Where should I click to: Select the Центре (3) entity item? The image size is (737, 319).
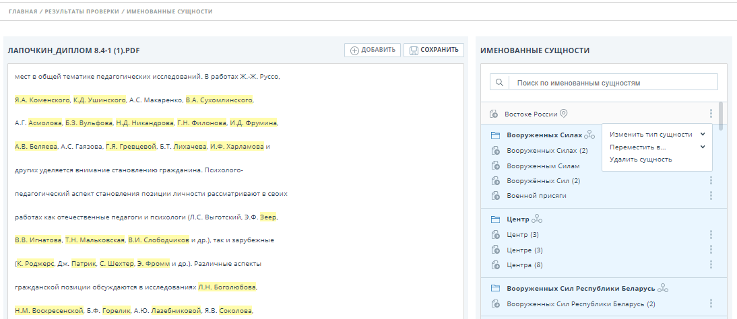524,250
